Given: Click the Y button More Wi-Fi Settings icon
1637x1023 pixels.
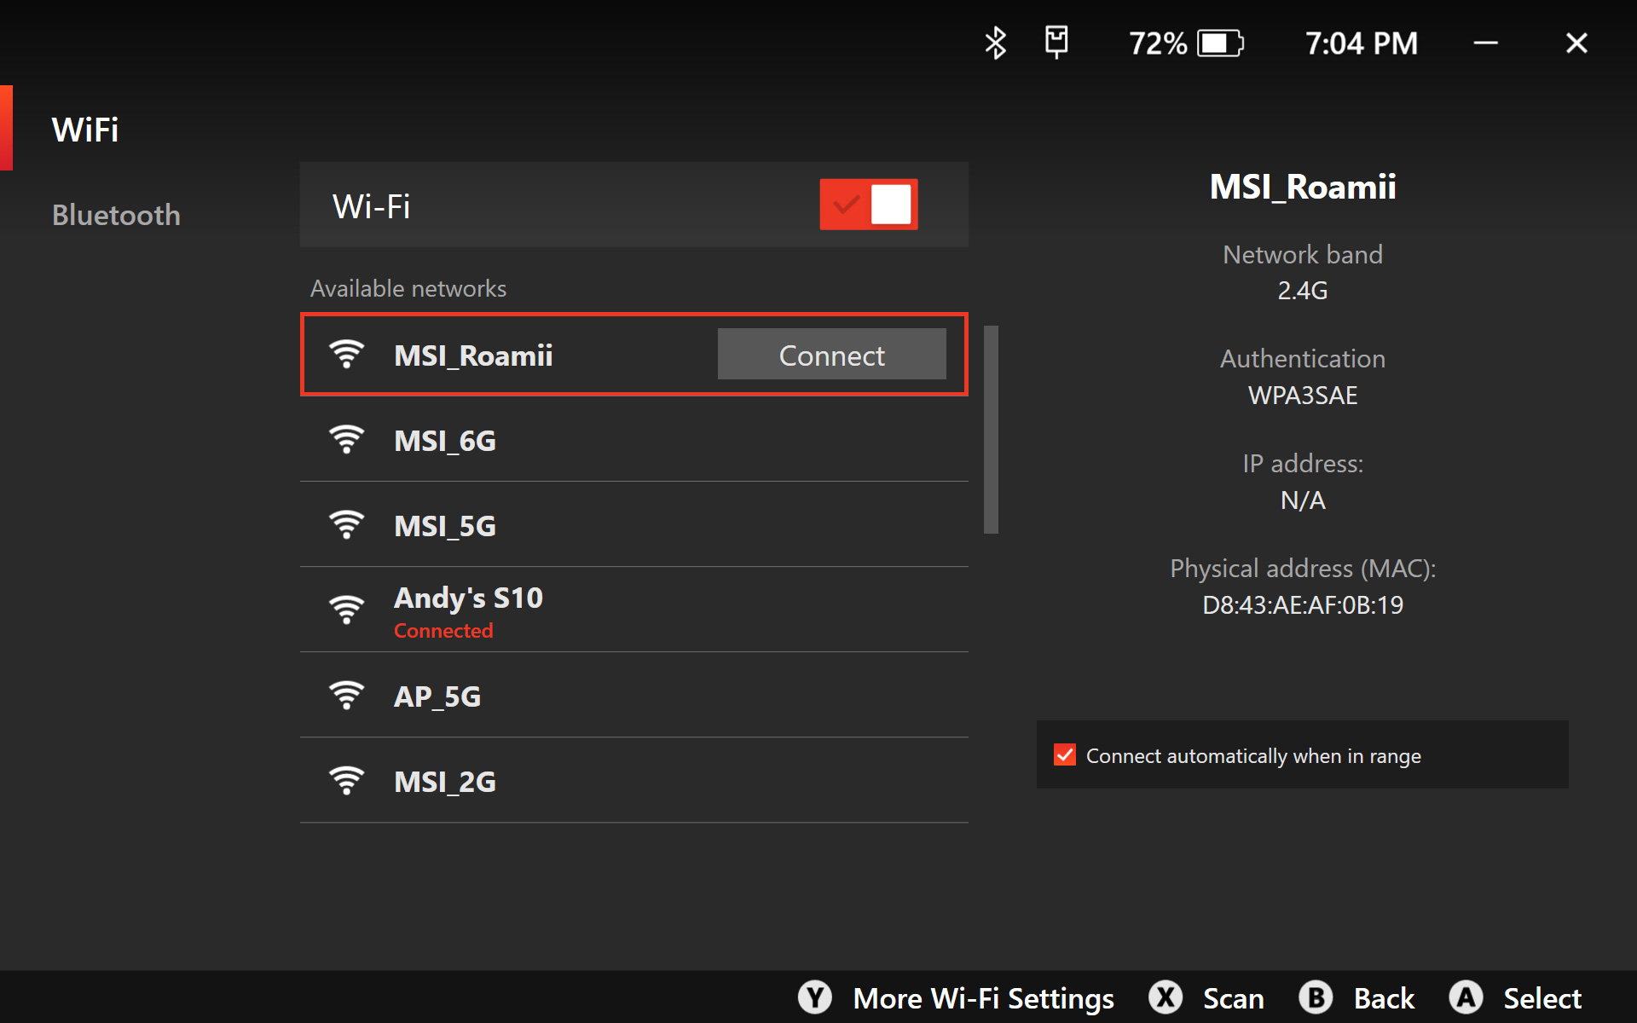Looking at the screenshot, I should [x=815, y=997].
